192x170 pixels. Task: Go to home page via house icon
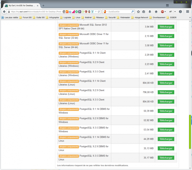[156, 12]
